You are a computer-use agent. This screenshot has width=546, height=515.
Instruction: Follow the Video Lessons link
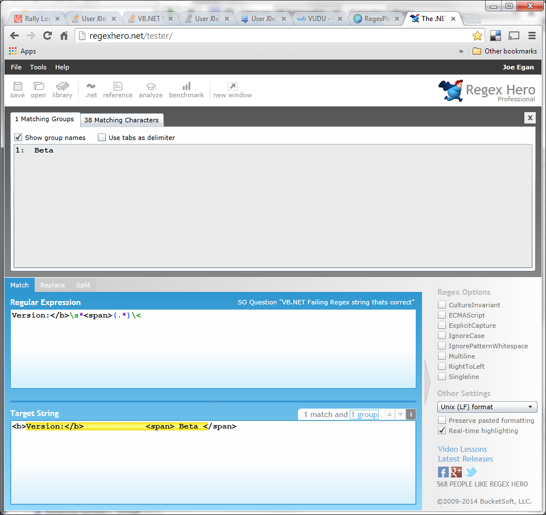point(462,449)
